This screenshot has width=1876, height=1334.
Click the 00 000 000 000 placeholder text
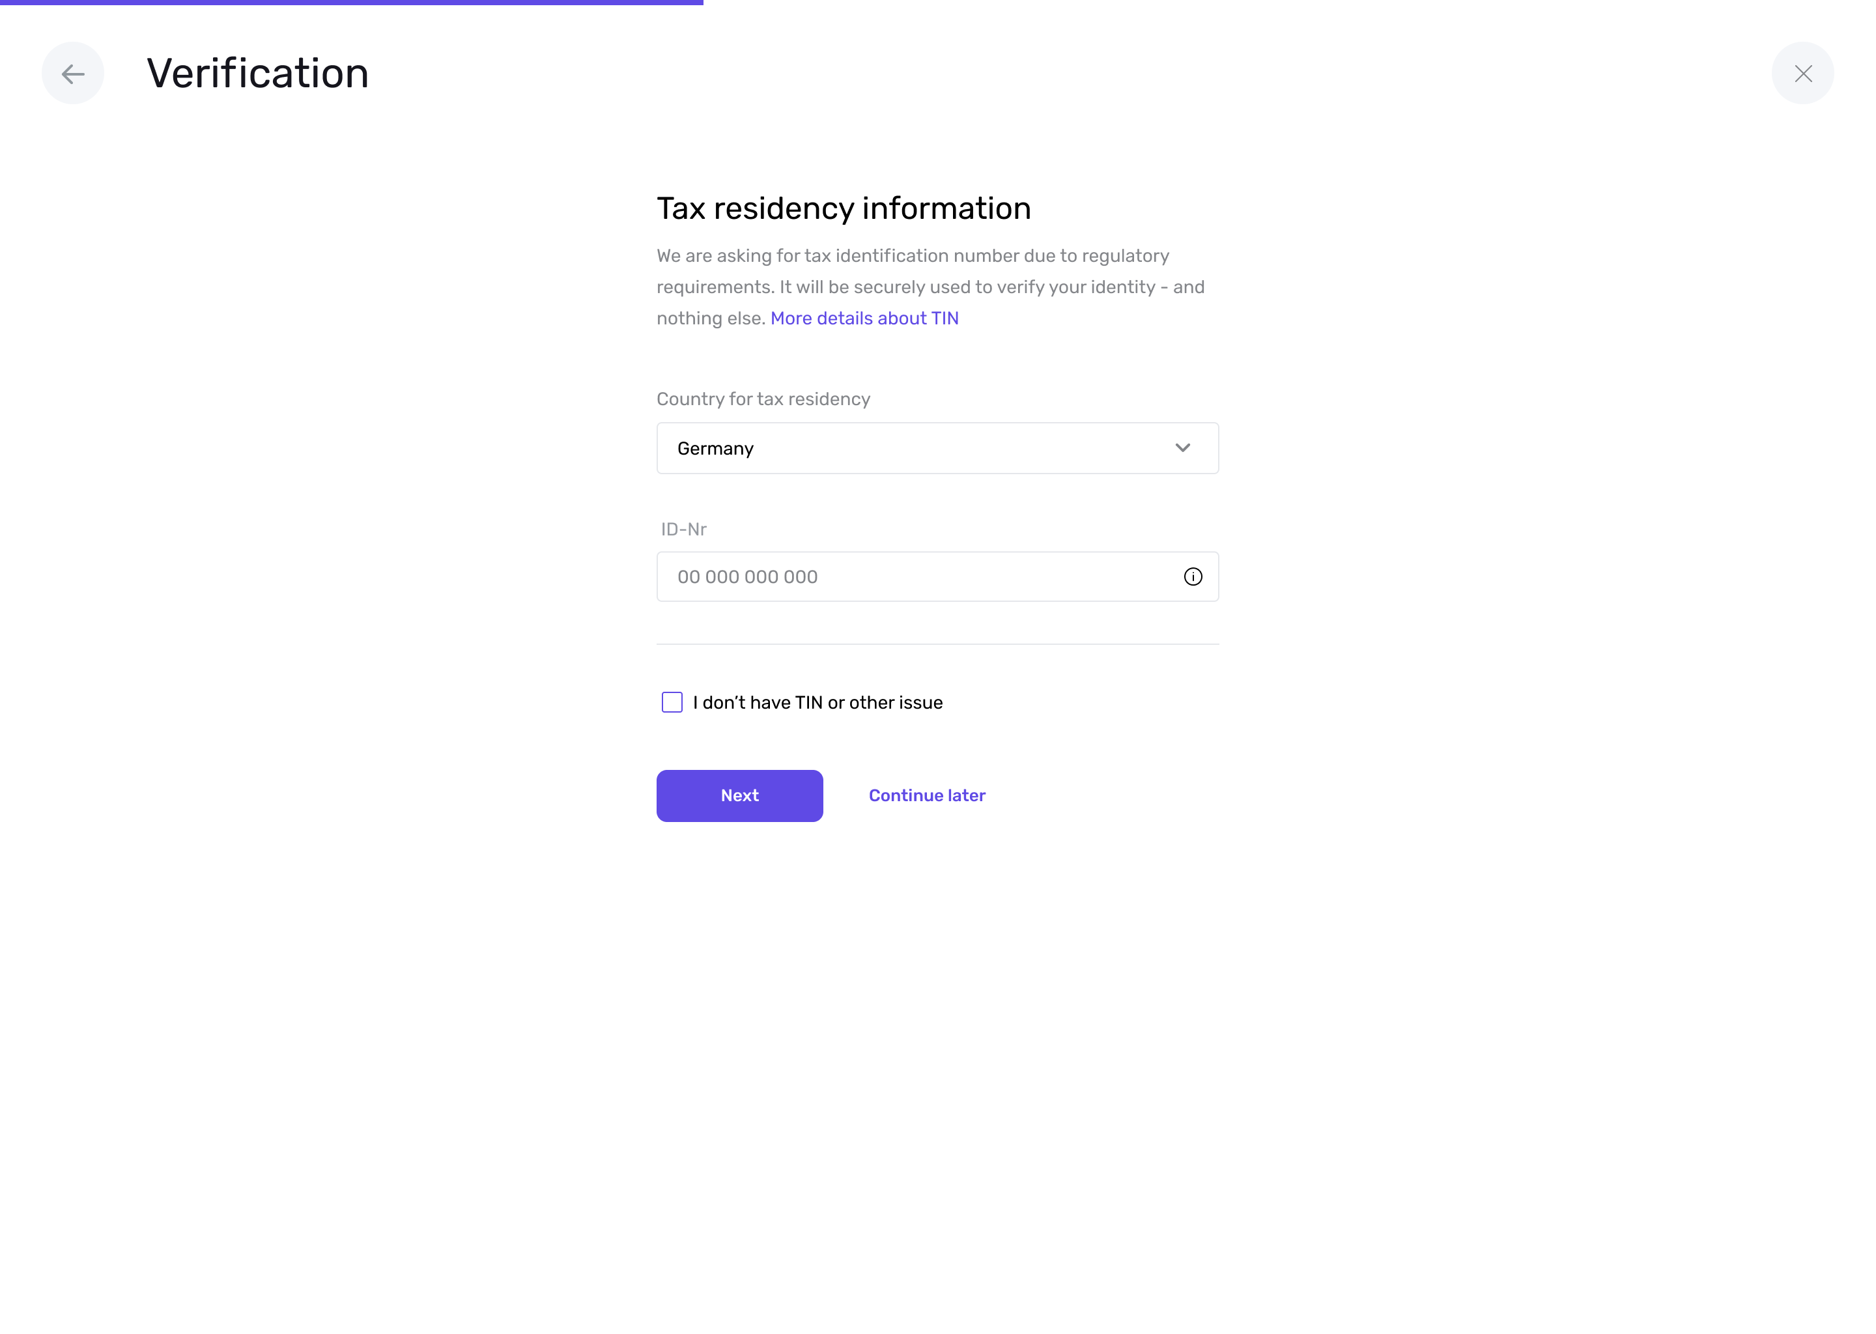click(747, 576)
